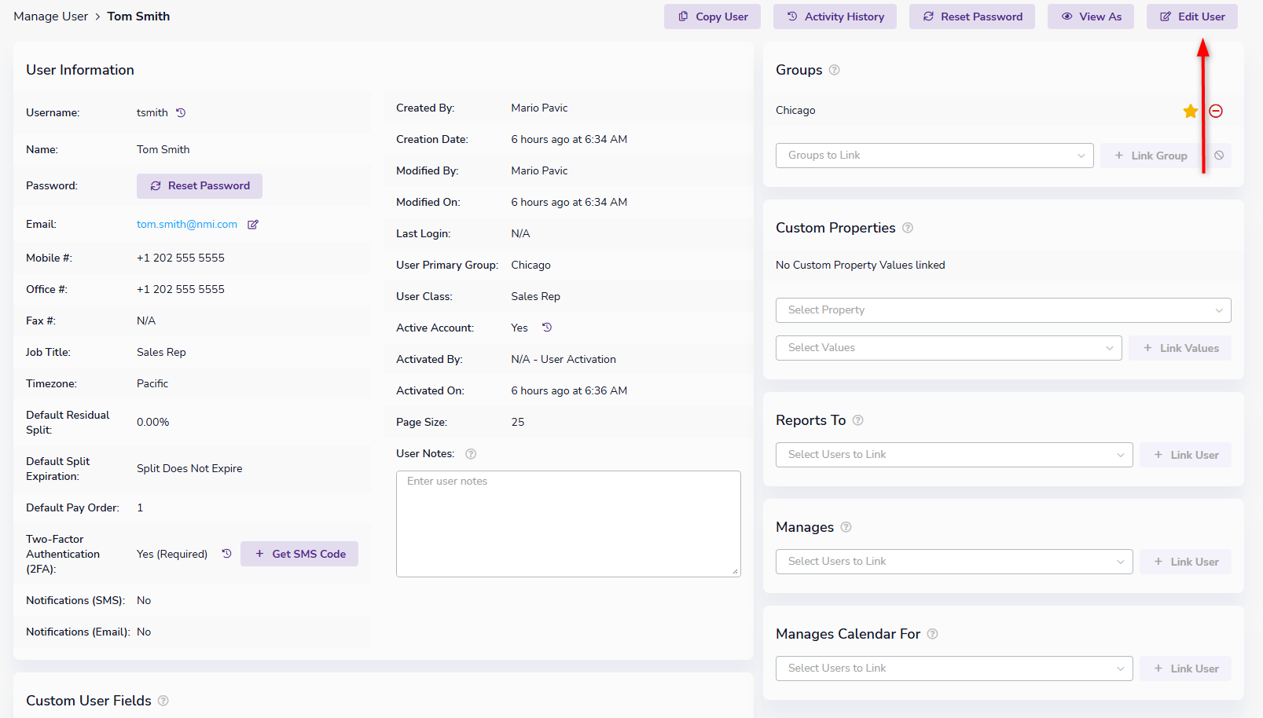Open the Select Property dropdown
Screen dimensions: 1263x718
click(x=1004, y=310)
